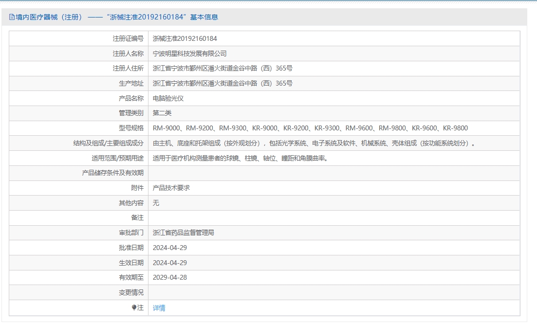This screenshot has height=323, width=537.
Task: Click the 备注 row label
Action: (x=137, y=217)
